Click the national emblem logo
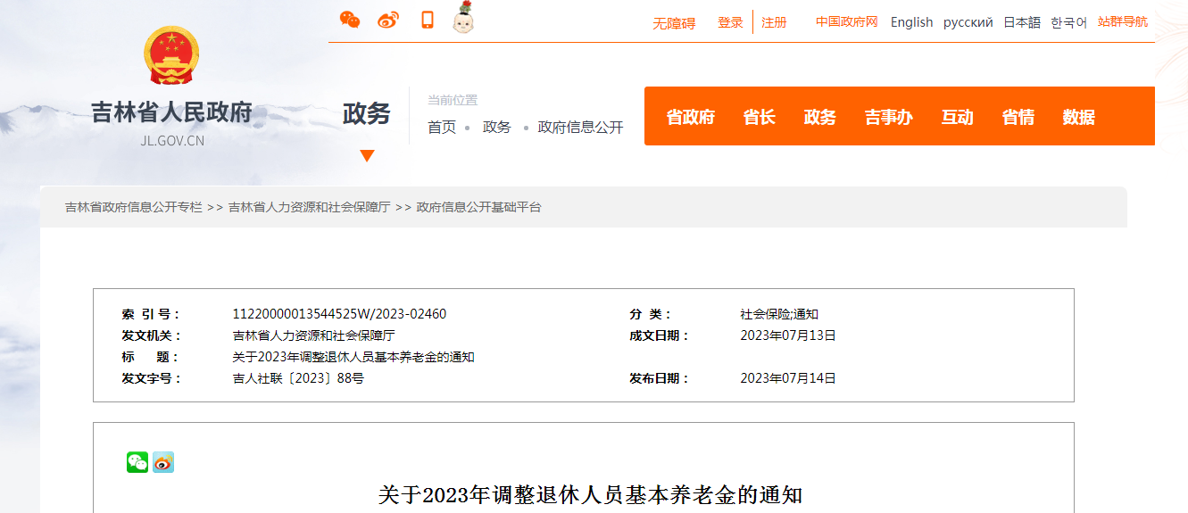Viewport: 1188px width, 513px height. pyautogui.click(x=171, y=56)
